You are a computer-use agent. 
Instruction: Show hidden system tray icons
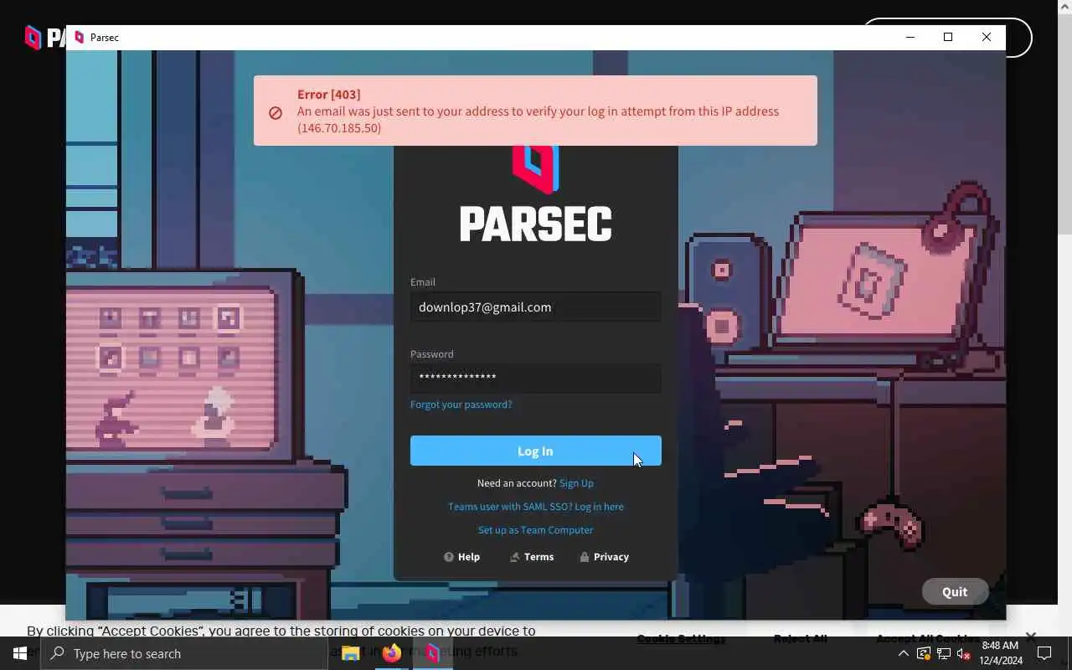[904, 654]
